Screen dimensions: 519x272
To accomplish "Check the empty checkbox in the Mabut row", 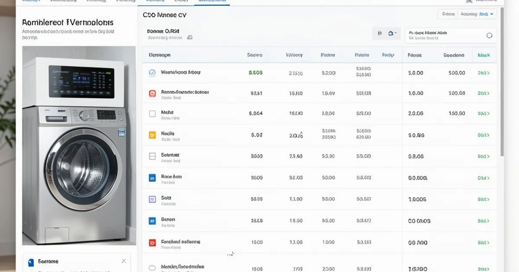I will point(152,113).
